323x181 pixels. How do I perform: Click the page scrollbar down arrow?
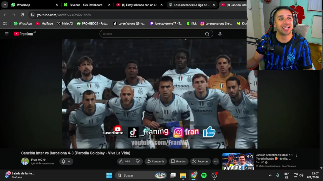(x=321, y=168)
